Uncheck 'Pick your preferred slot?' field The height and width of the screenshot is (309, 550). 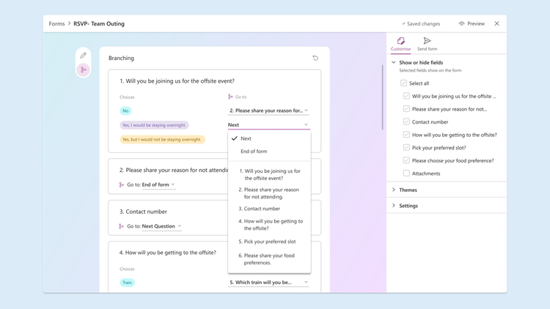point(406,147)
